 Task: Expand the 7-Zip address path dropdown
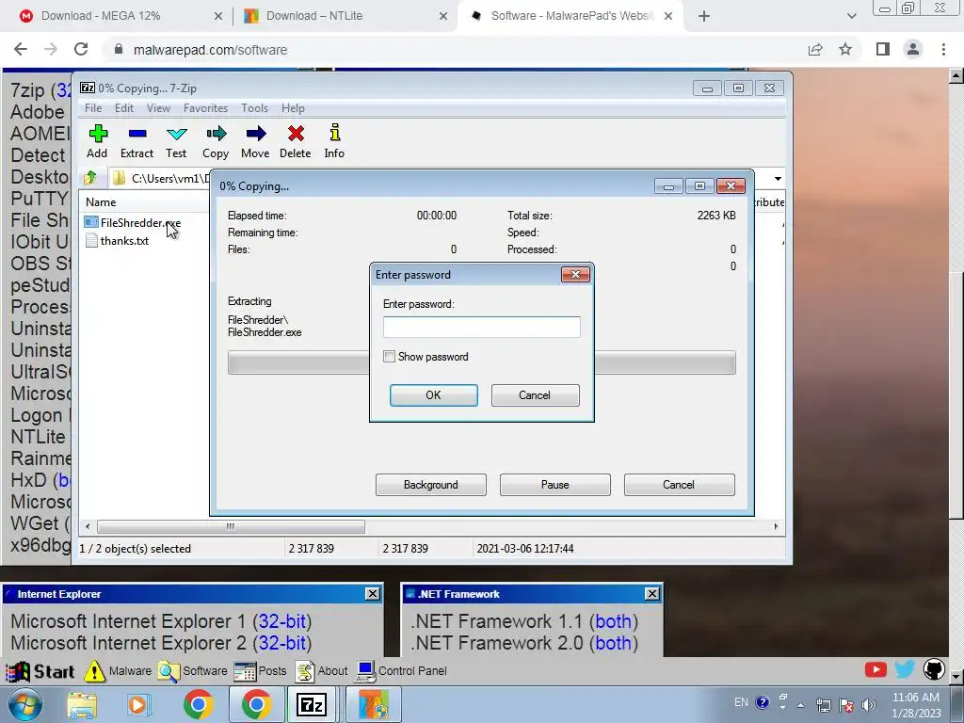coord(778,178)
